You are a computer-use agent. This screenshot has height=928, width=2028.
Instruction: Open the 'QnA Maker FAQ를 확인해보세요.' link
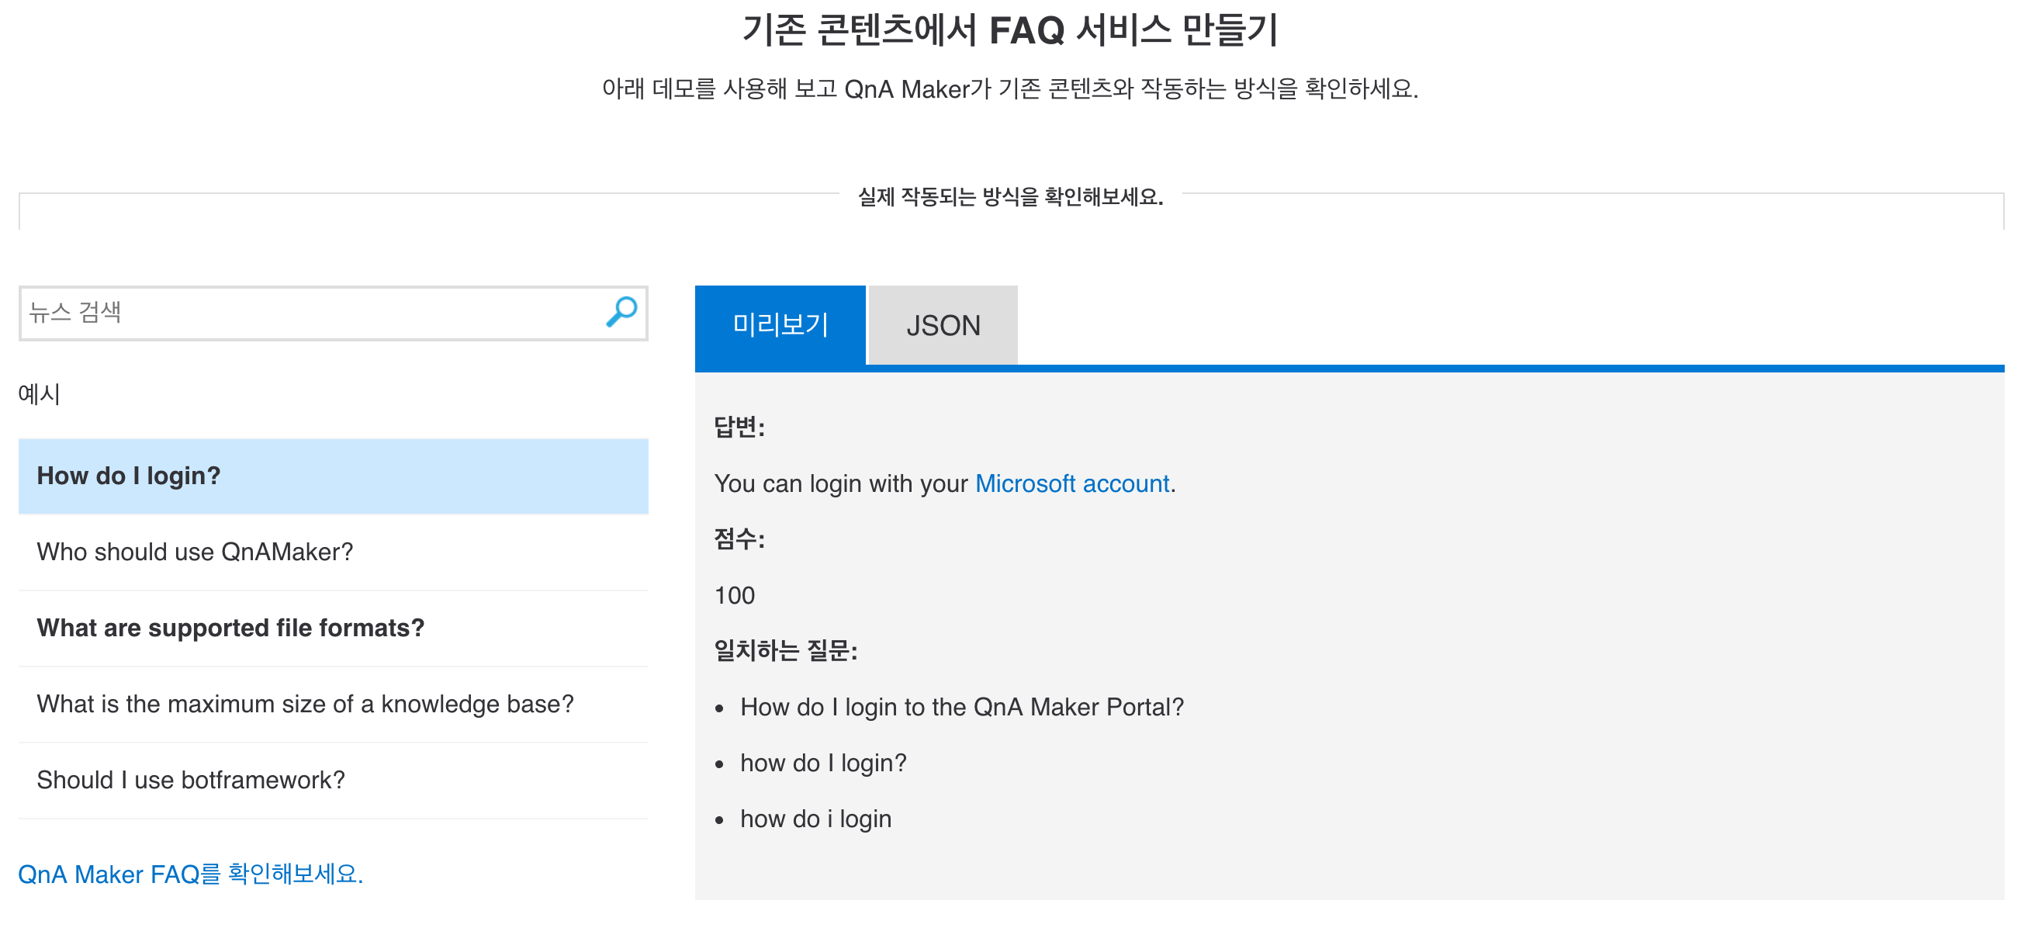click(x=190, y=874)
